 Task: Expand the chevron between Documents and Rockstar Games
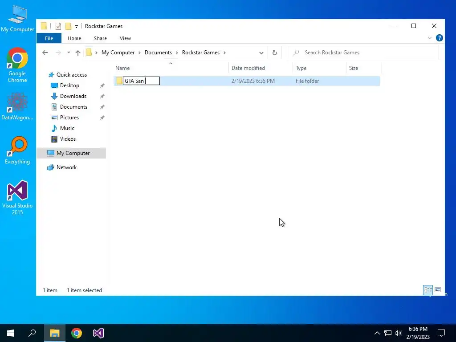tap(177, 53)
